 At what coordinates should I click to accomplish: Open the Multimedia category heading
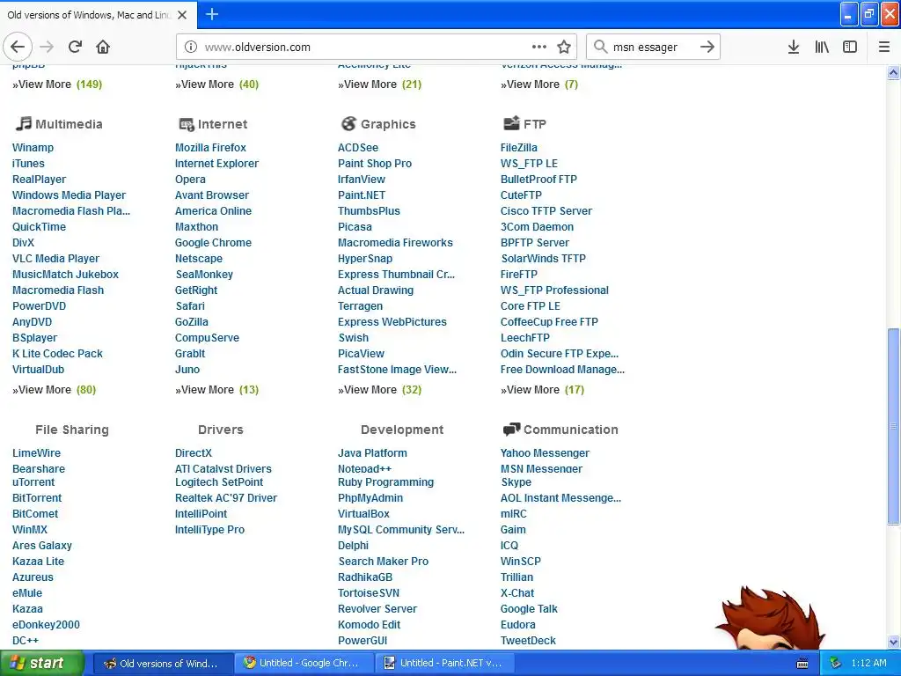(x=69, y=124)
